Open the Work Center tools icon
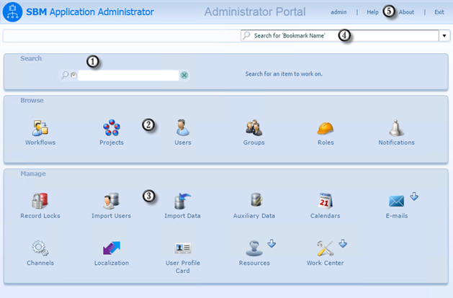Image resolution: width=453 pixels, height=298 pixels. pyautogui.click(x=326, y=248)
